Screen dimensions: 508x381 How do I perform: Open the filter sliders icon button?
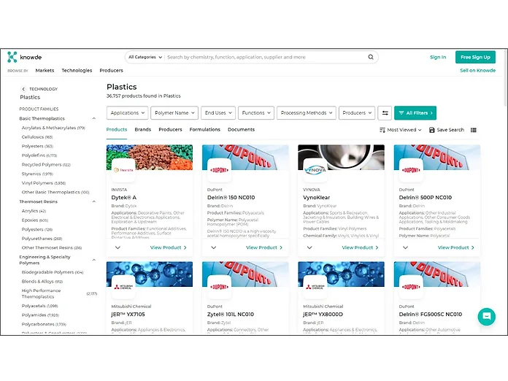385,112
